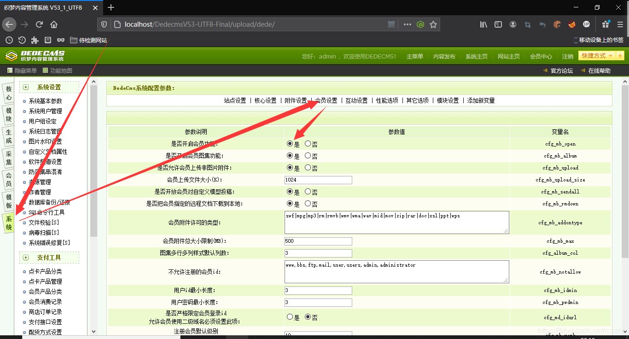Open the Library bookshelf icon
Image resolution: width=629 pixels, height=339 pixels.
point(483,24)
